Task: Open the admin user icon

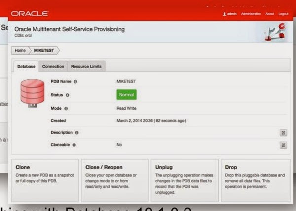Action: [x=224, y=14]
